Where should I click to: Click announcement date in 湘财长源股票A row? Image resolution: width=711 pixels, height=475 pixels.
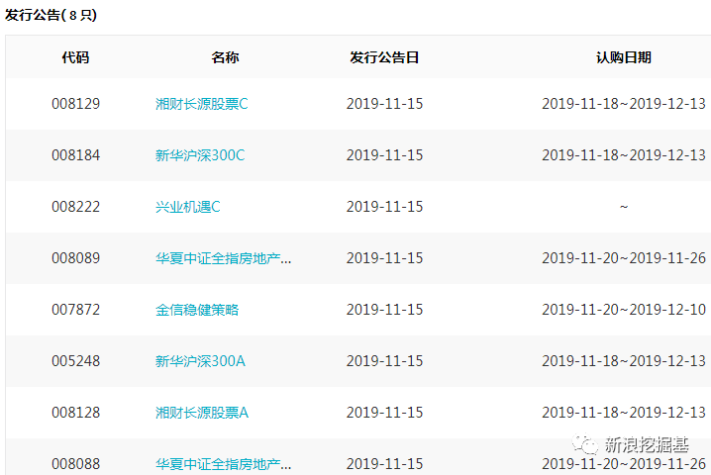pyautogui.click(x=384, y=413)
